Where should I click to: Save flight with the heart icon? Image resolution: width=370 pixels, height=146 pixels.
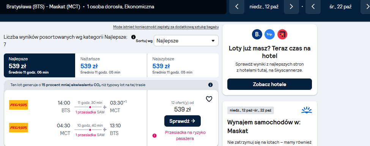209,99
